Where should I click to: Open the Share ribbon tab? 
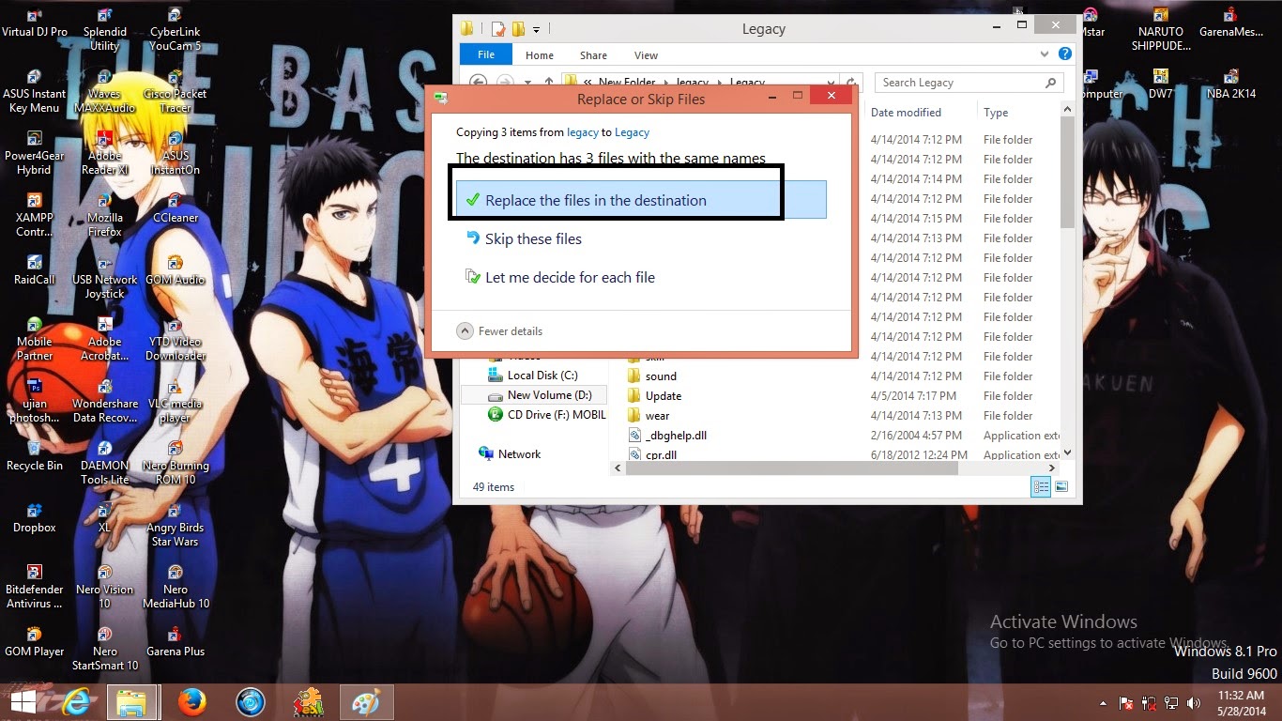click(593, 55)
